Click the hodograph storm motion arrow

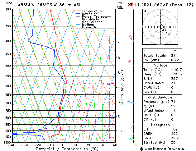[x=162, y=29]
